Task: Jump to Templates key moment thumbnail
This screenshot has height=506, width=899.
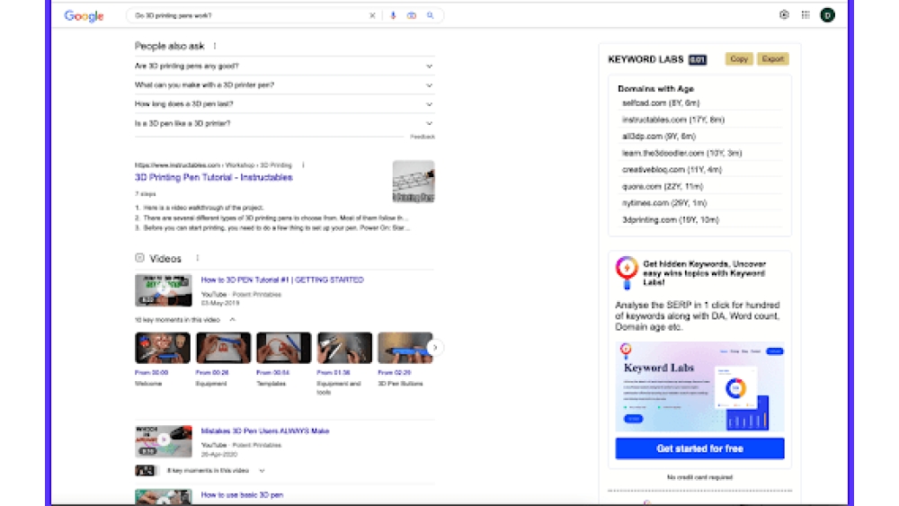Action: click(x=284, y=348)
